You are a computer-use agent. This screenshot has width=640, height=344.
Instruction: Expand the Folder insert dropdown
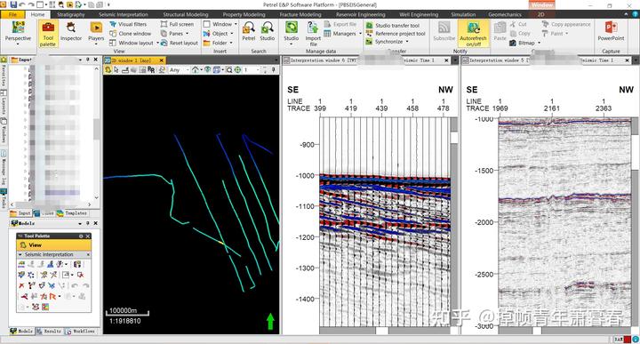(x=218, y=43)
